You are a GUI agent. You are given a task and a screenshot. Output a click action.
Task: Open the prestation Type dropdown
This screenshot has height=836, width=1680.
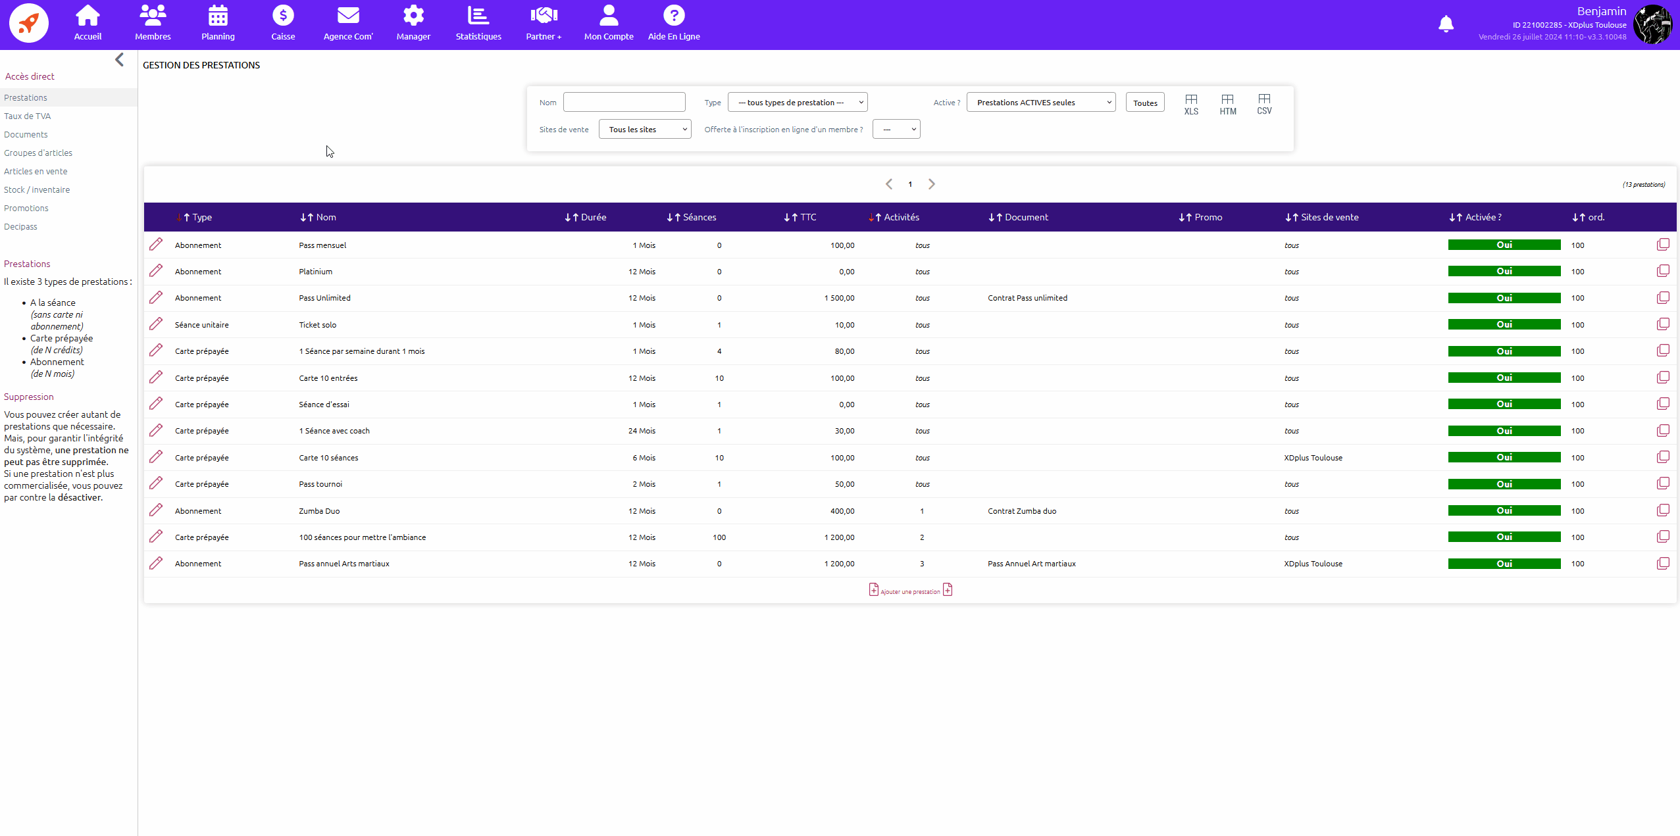pyautogui.click(x=798, y=102)
